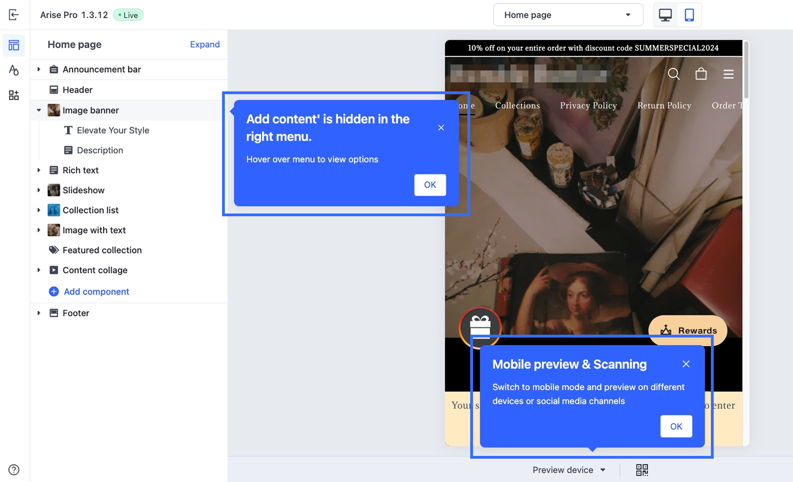This screenshot has height=482, width=793.
Task: Switch to mobile preview mode
Action: click(689, 15)
